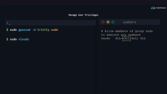167x94 pixels.
Task: Click the orange sudo group argument
Action: click(55, 30)
